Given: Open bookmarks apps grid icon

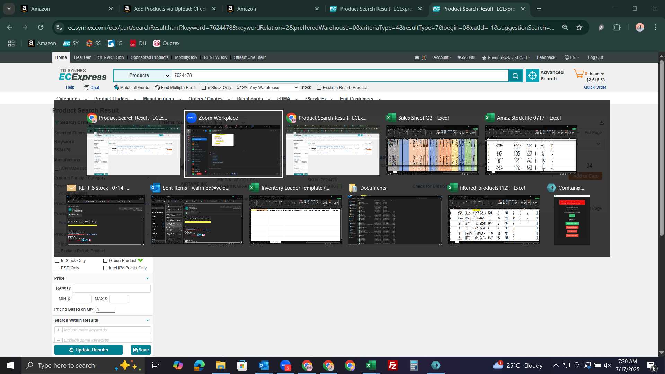Looking at the screenshot, I should [x=11, y=43].
